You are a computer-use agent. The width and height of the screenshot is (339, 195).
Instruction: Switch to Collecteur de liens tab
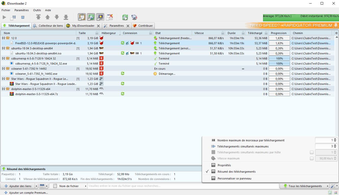coord(48,26)
